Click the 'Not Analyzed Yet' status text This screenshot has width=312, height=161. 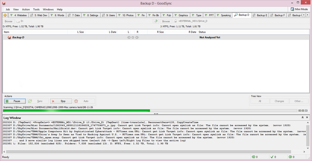210,37
